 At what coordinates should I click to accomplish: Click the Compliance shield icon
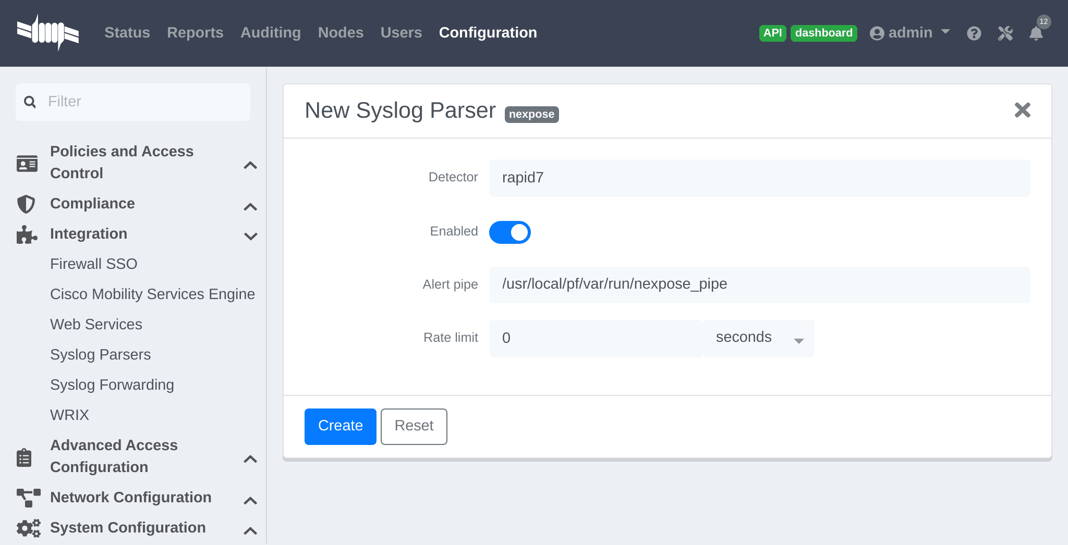tap(27, 204)
